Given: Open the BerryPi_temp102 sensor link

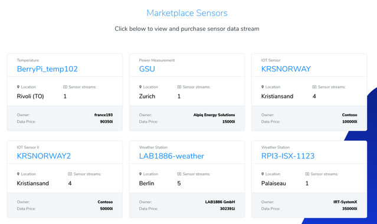Looking at the screenshot, I should pyautogui.click(x=47, y=69).
